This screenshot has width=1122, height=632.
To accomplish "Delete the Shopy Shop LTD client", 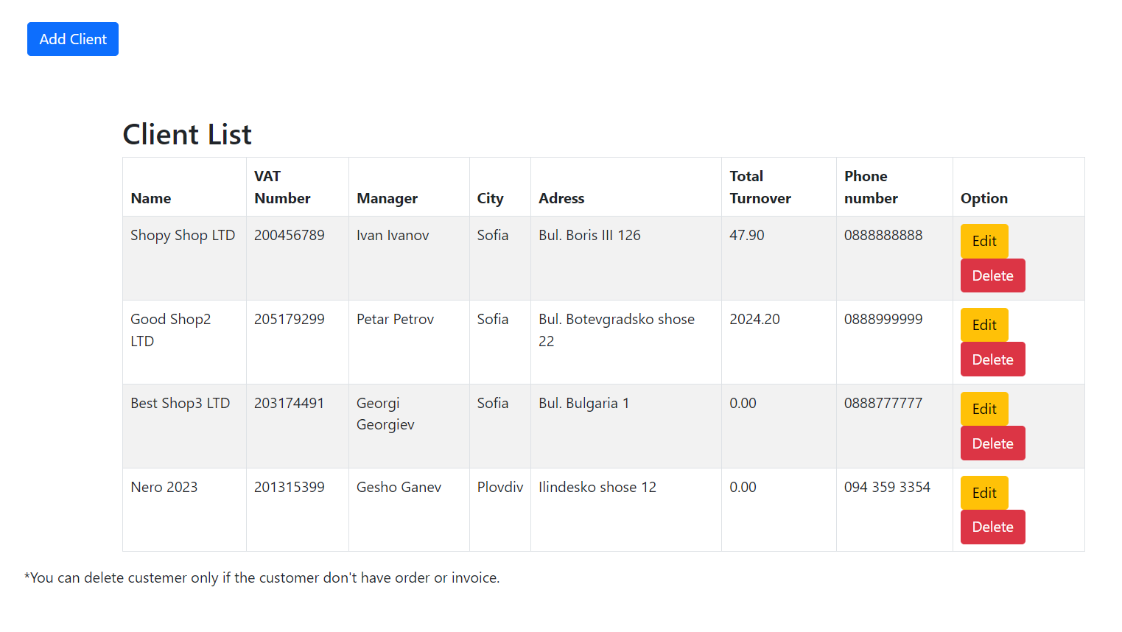I will click(x=992, y=275).
